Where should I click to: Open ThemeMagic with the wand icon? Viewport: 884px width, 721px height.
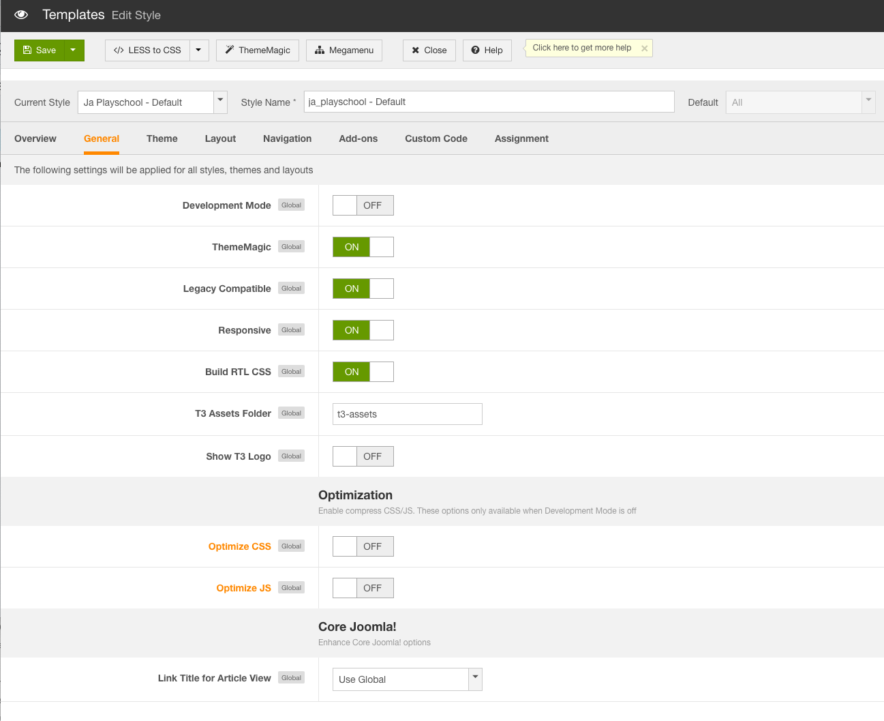(257, 50)
